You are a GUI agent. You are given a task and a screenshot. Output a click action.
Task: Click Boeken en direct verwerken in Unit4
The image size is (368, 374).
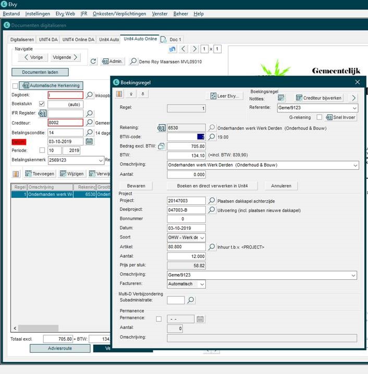coord(213,185)
